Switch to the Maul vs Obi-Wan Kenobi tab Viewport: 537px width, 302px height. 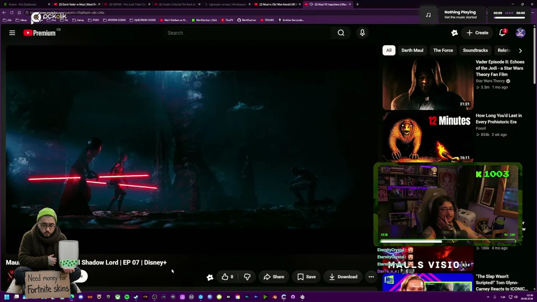[x=278, y=4]
